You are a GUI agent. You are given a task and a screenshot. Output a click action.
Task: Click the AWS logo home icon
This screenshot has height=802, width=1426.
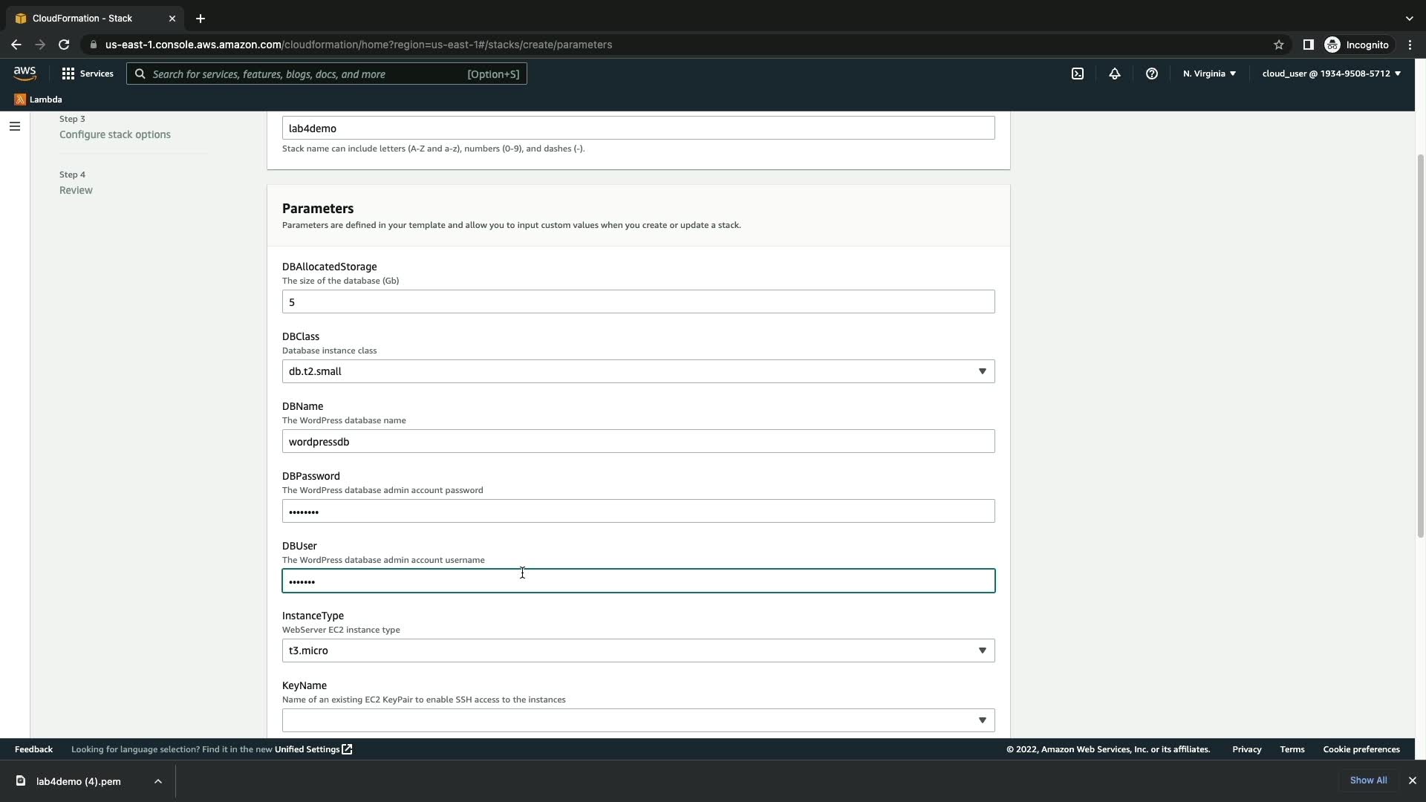(25, 74)
